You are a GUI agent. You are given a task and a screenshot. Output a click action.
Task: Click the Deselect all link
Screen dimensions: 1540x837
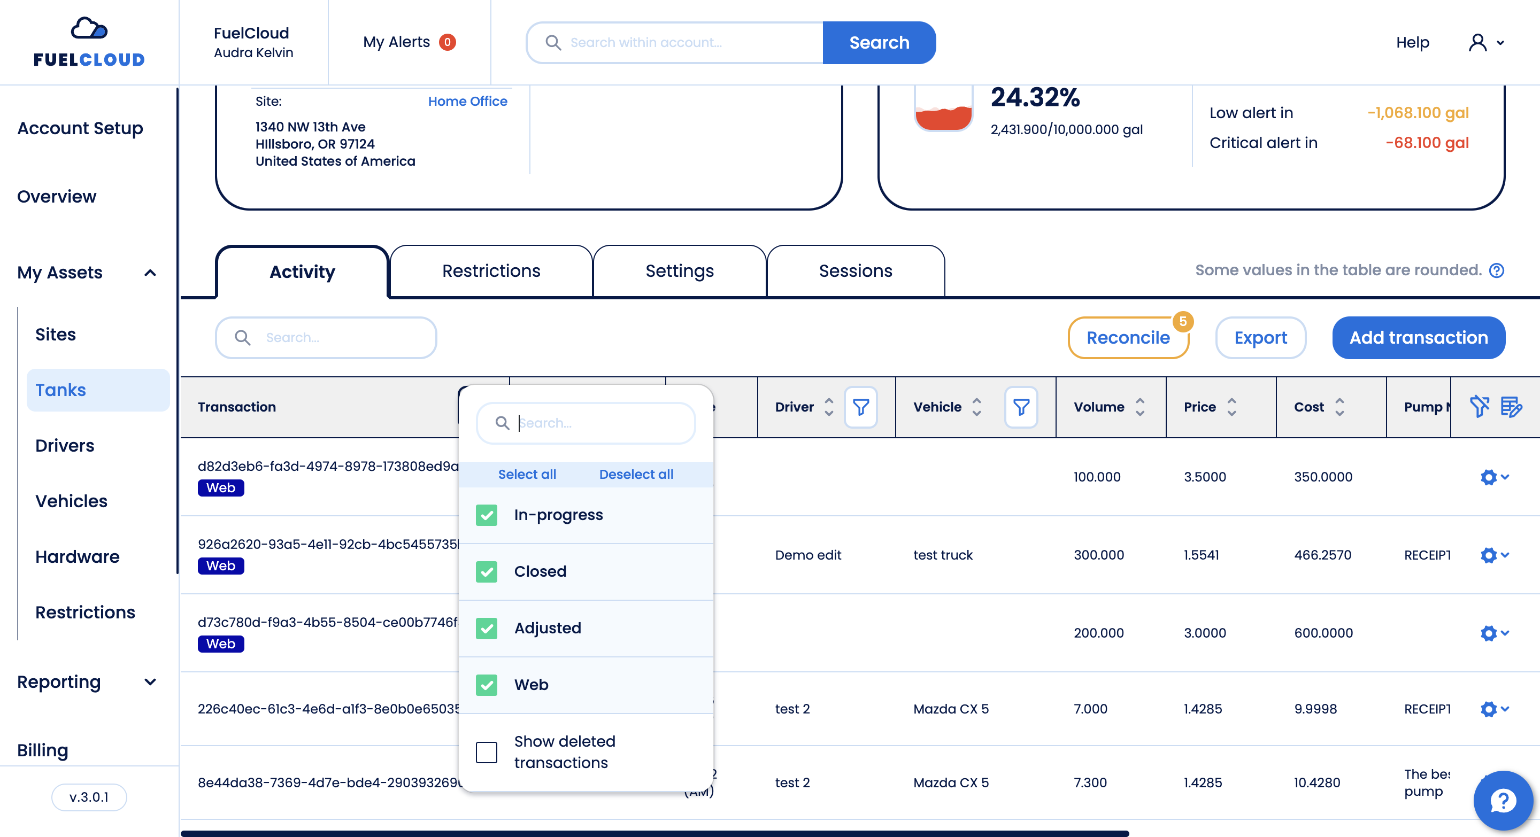click(636, 475)
